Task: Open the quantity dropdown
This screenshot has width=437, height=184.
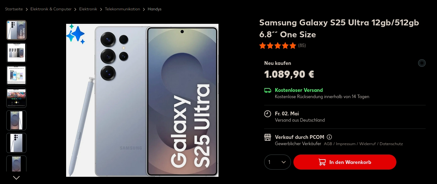Action: [277, 162]
